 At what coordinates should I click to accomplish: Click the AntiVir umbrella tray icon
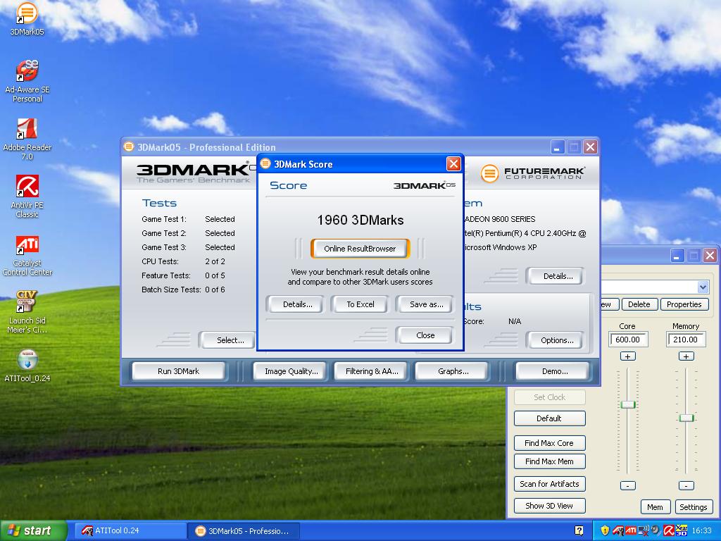(668, 530)
